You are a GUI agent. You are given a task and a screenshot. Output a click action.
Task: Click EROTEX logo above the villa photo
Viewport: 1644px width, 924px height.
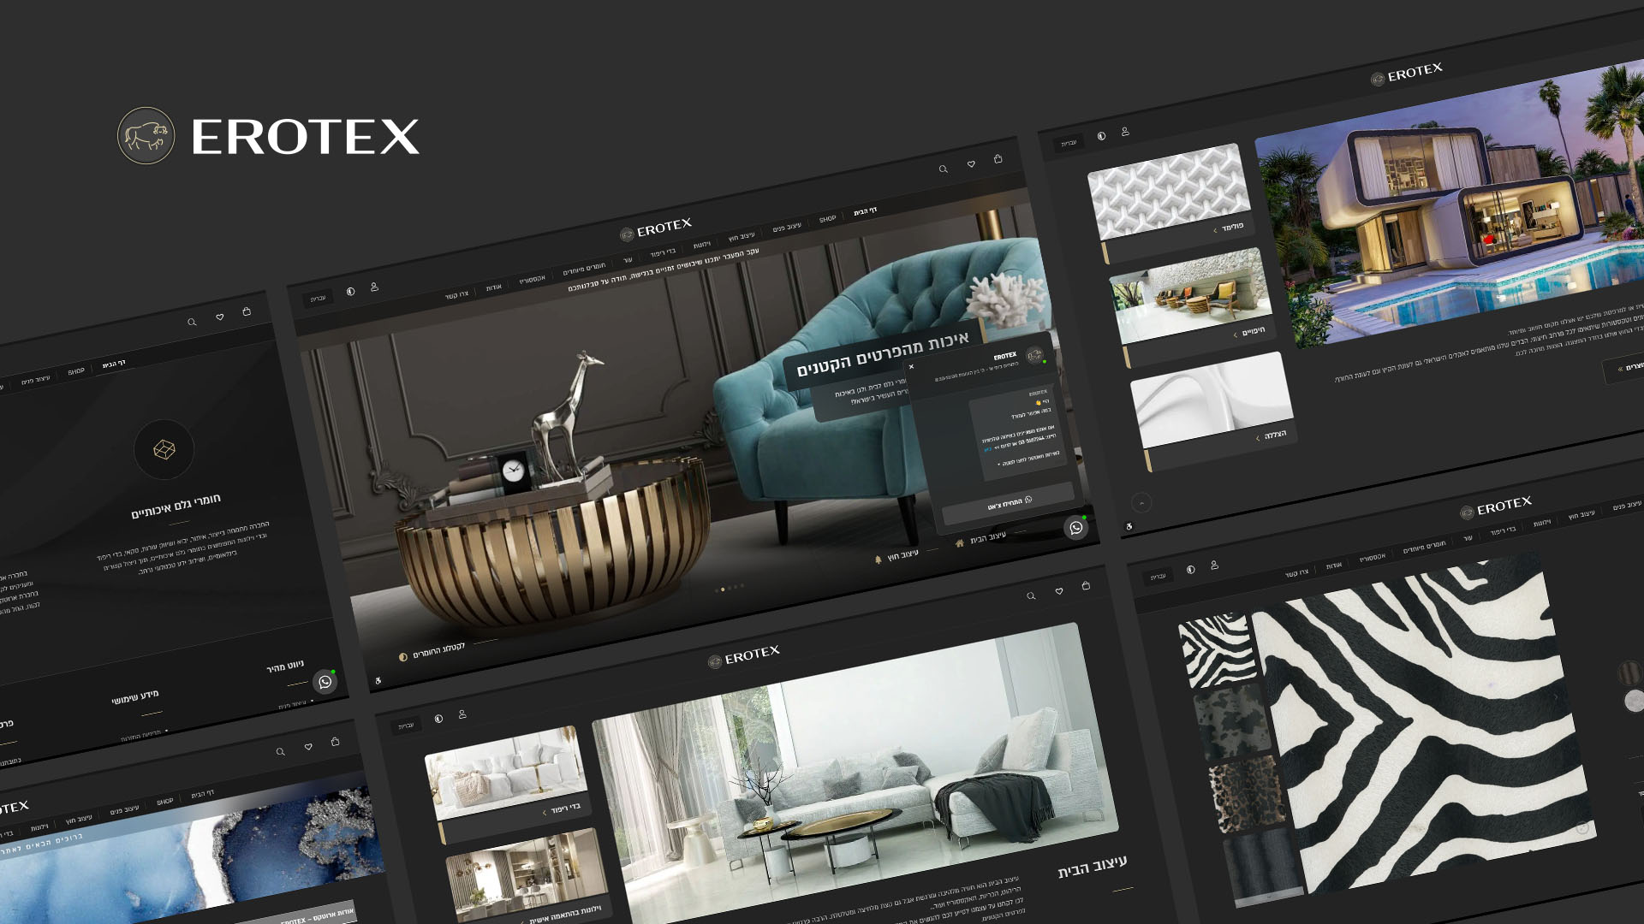coord(1407,74)
